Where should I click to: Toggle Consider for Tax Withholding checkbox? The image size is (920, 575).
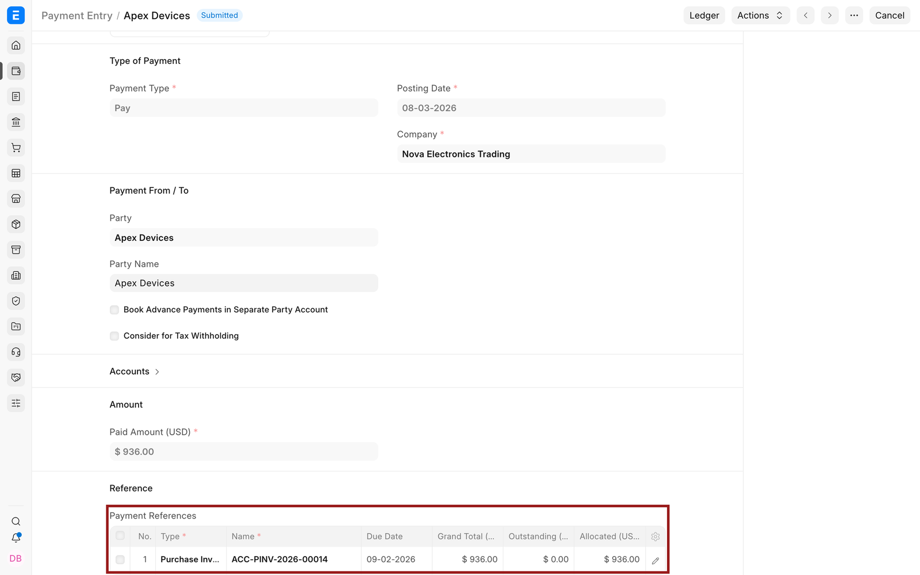pos(114,336)
